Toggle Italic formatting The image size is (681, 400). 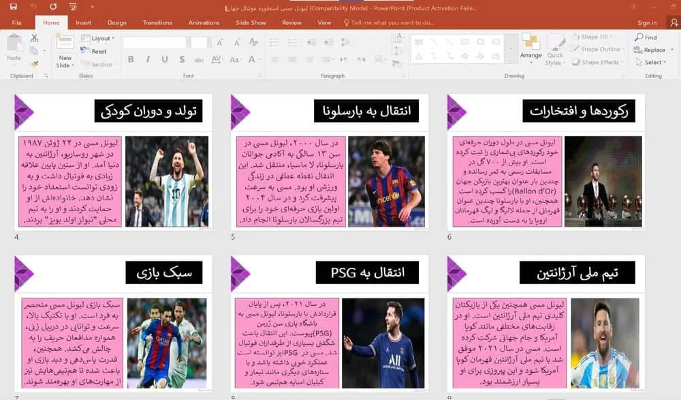point(148,59)
